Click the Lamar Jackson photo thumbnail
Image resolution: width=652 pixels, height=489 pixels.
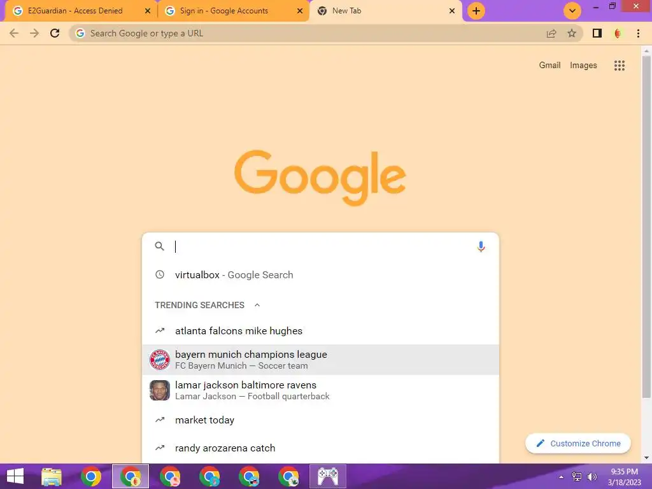pyautogui.click(x=160, y=390)
